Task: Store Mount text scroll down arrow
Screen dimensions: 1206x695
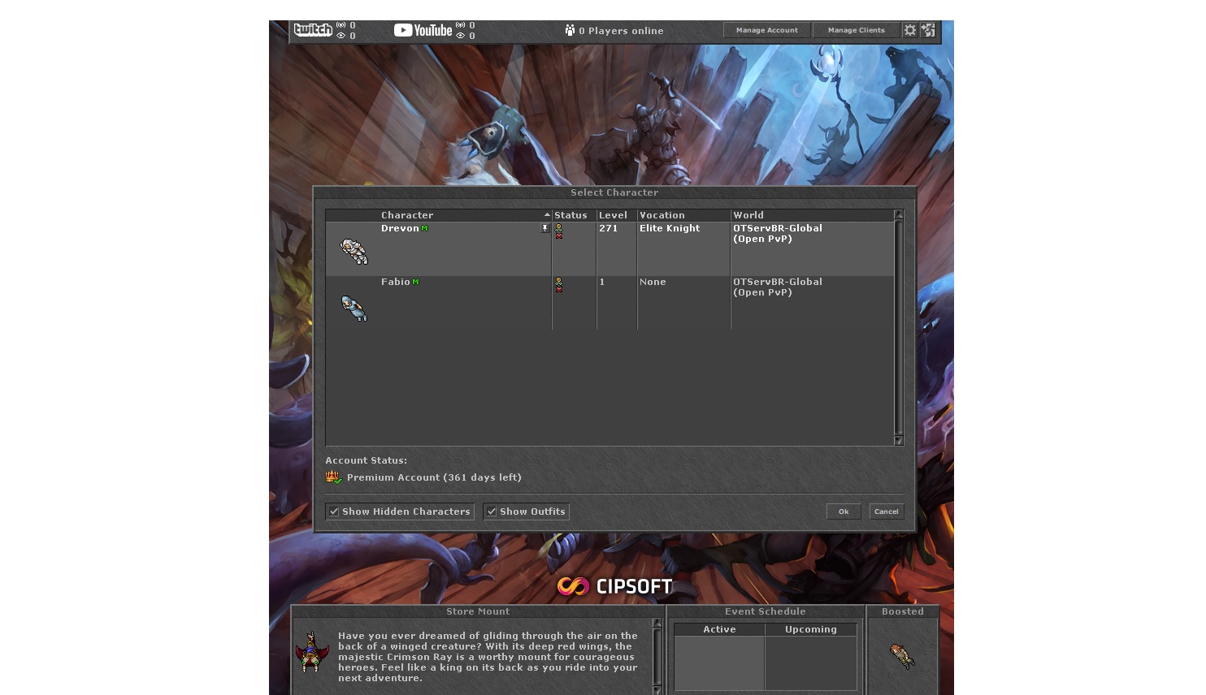Action: pyautogui.click(x=657, y=690)
